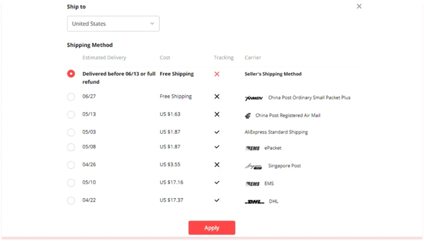Select the 06/27 free shipping option
Screen dimensions: 424x241
pos(71,97)
